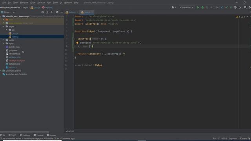Open the Current File run configuration dropdown

click(187, 7)
